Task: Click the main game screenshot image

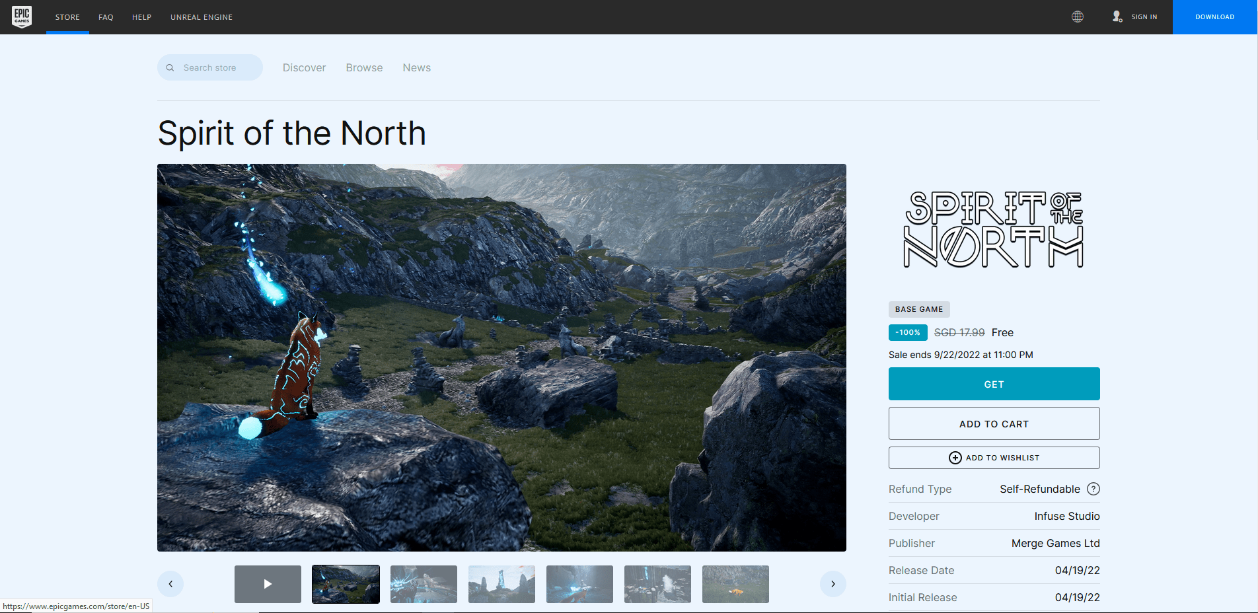Action: pyautogui.click(x=501, y=357)
